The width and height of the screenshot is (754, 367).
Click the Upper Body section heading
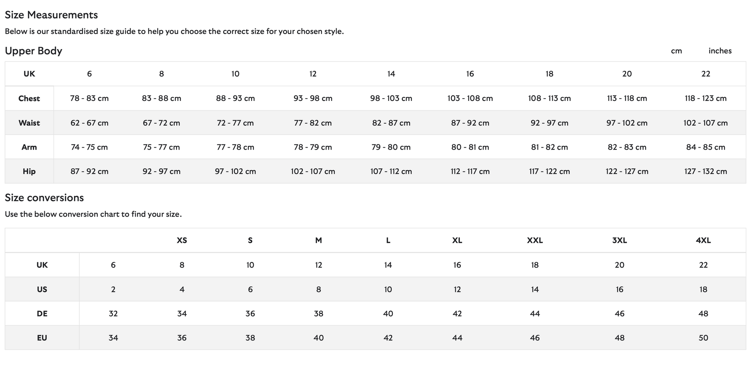pos(33,51)
